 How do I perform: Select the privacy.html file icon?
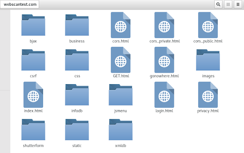pyautogui.click(x=208, y=95)
